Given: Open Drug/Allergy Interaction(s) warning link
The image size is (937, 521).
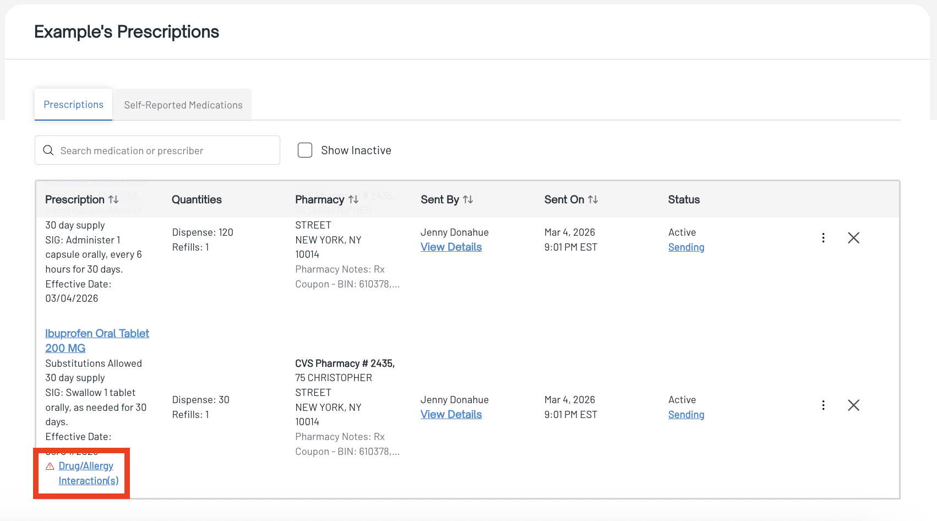Looking at the screenshot, I should (88, 473).
